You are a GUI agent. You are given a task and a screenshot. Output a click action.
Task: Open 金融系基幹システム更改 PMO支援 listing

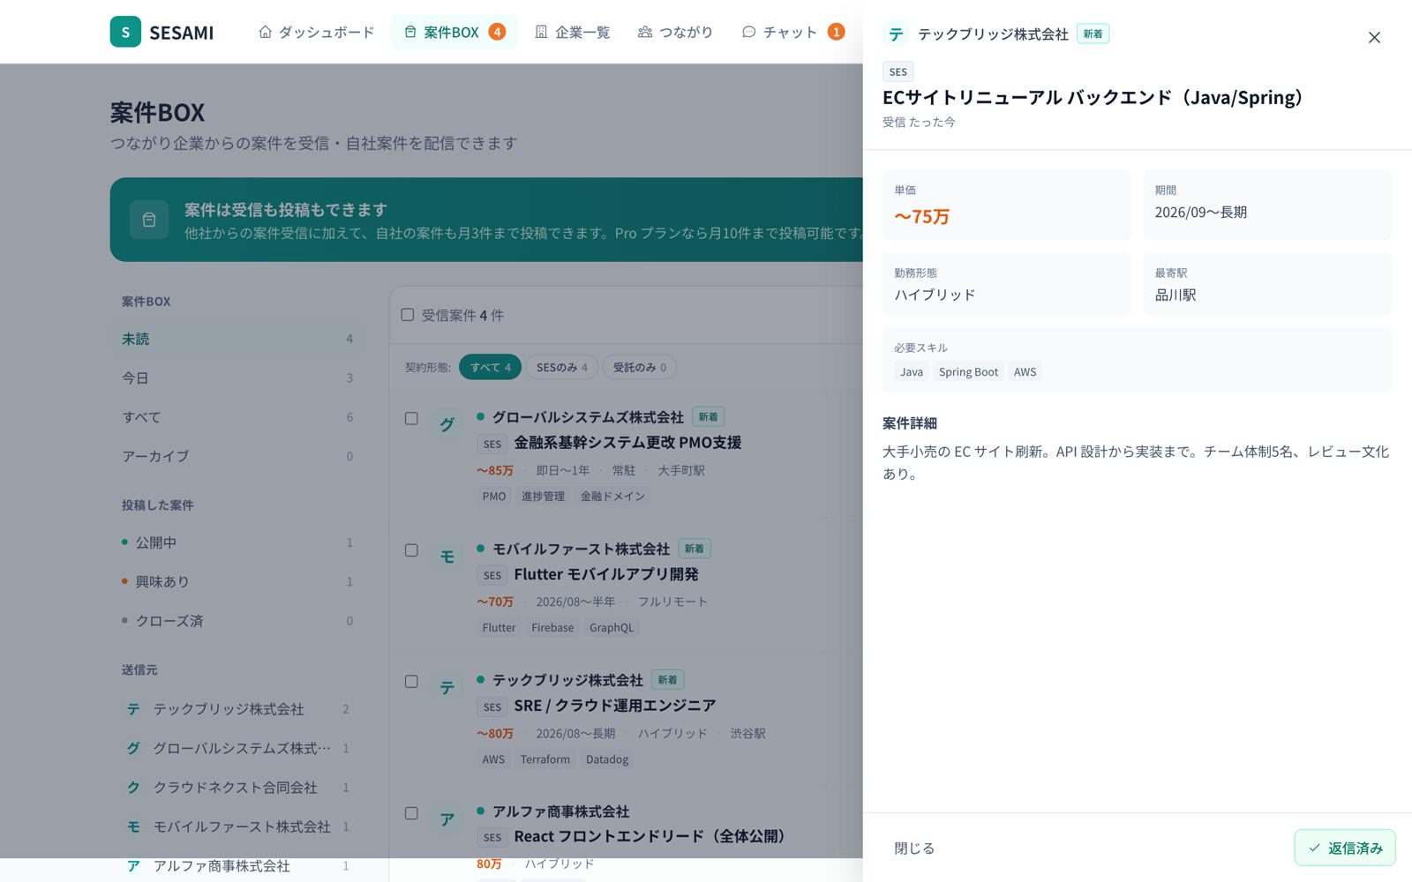pyautogui.click(x=627, y=443)
